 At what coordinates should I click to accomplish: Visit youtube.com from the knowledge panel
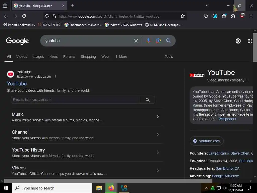pos(207,141)
